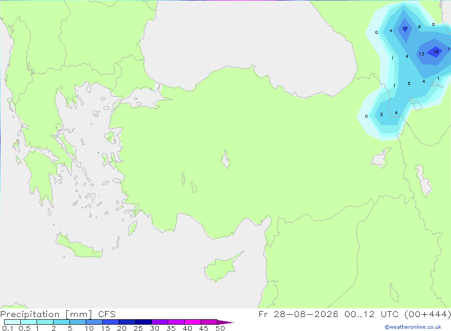This screenshot has height=331, width=451.
Task: Click the '20' legend scale label
Action: (x=122, y=328)
